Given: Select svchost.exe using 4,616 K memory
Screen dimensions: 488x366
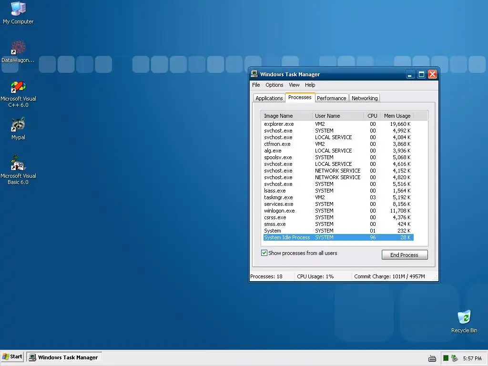Looking at the screenshot, I should click(x=338, y=164).
